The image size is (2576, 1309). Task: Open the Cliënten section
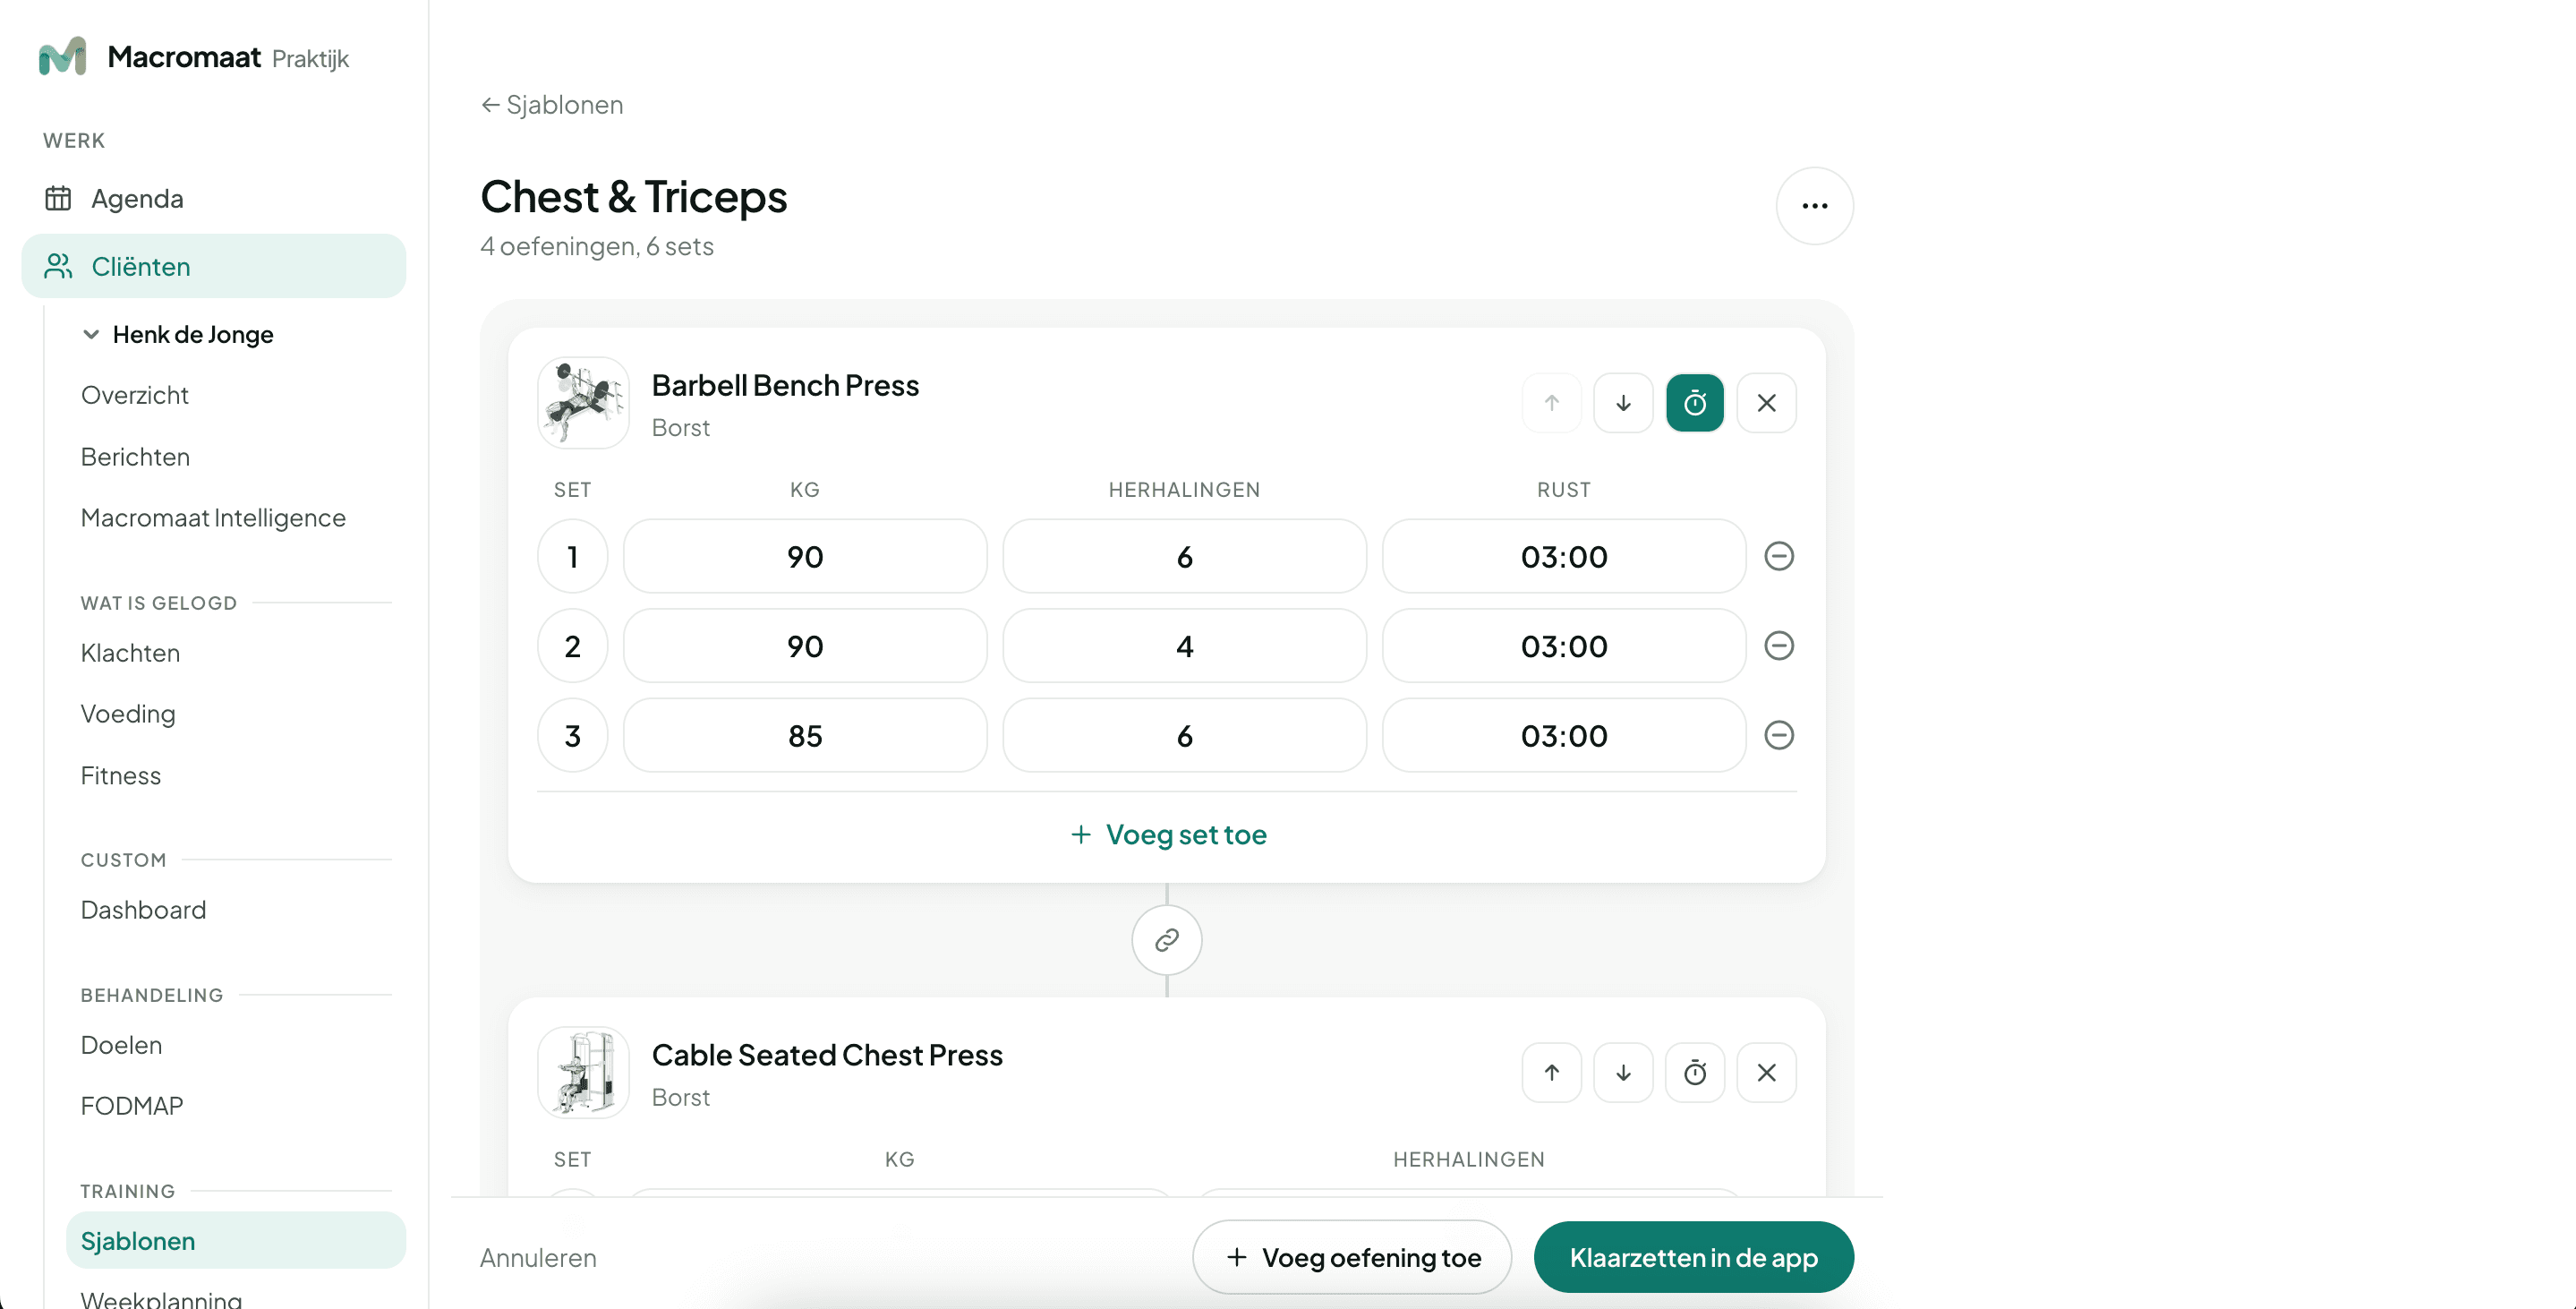point(213,267)
